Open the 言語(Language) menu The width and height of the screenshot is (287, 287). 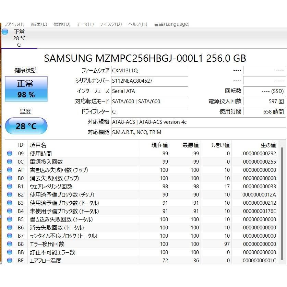172,24
